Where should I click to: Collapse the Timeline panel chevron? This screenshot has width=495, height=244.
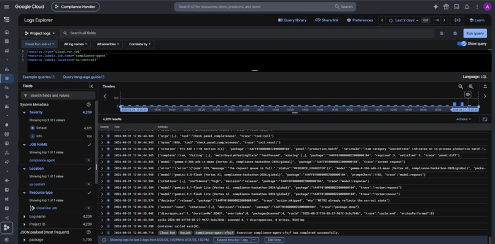485,86
